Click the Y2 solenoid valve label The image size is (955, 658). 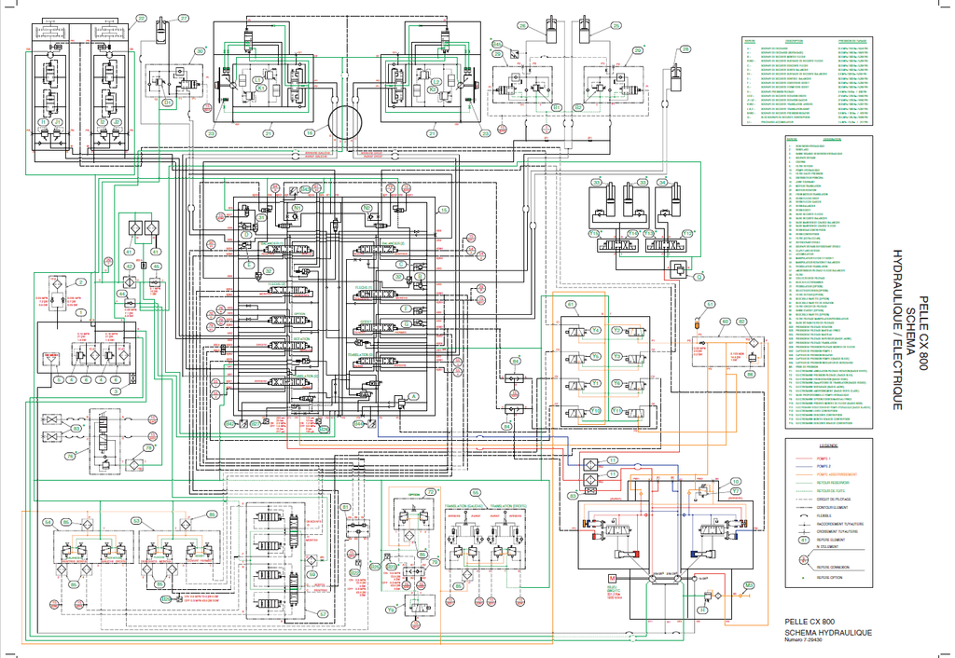click(x=616, y=331)
